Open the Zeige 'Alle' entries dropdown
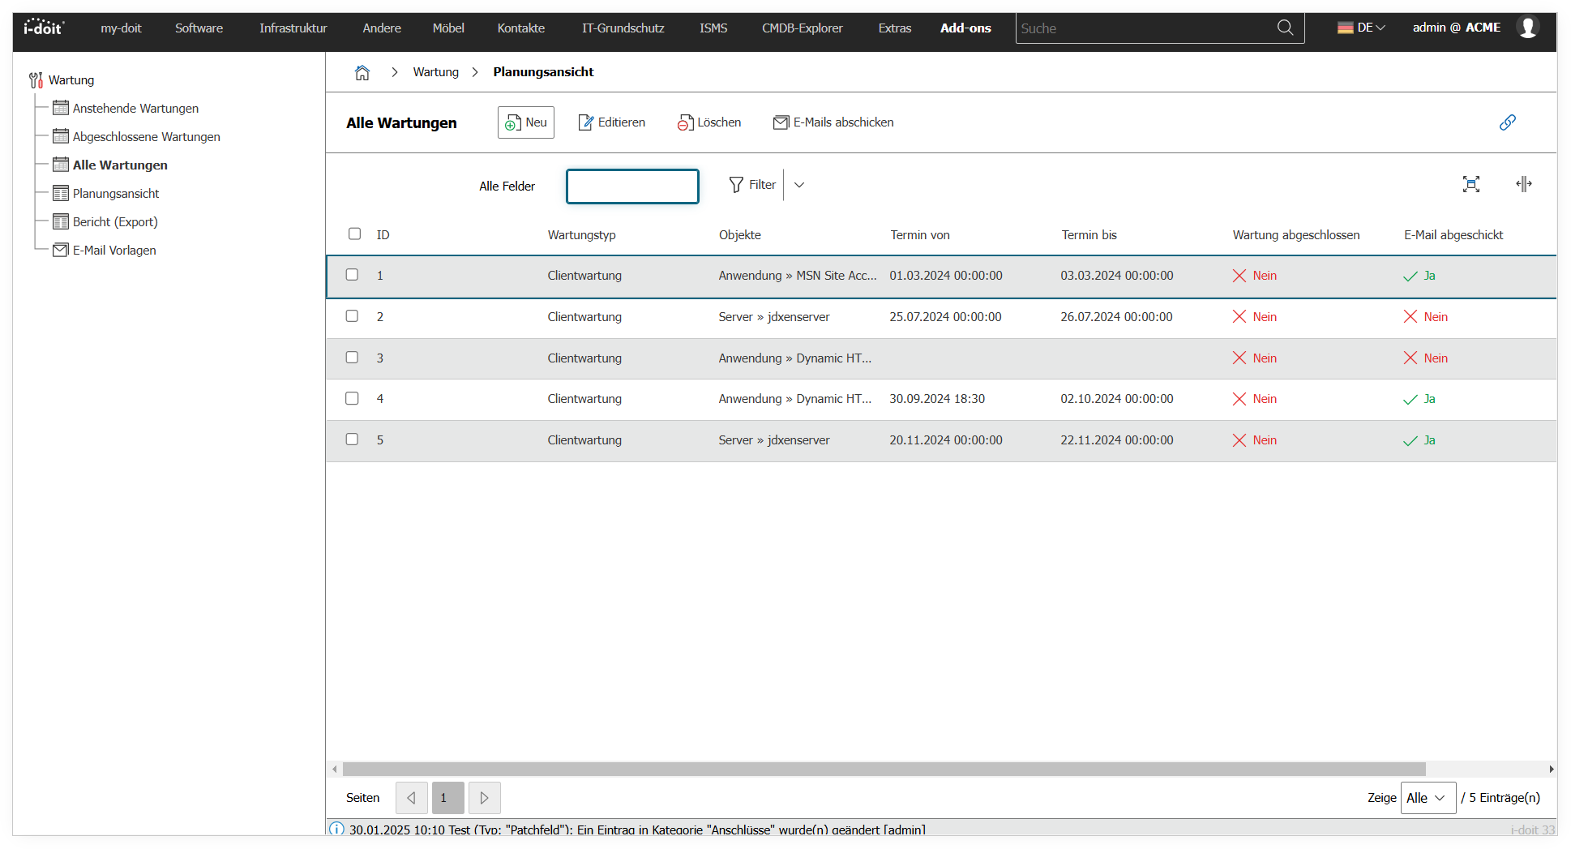 point(1427,798)
